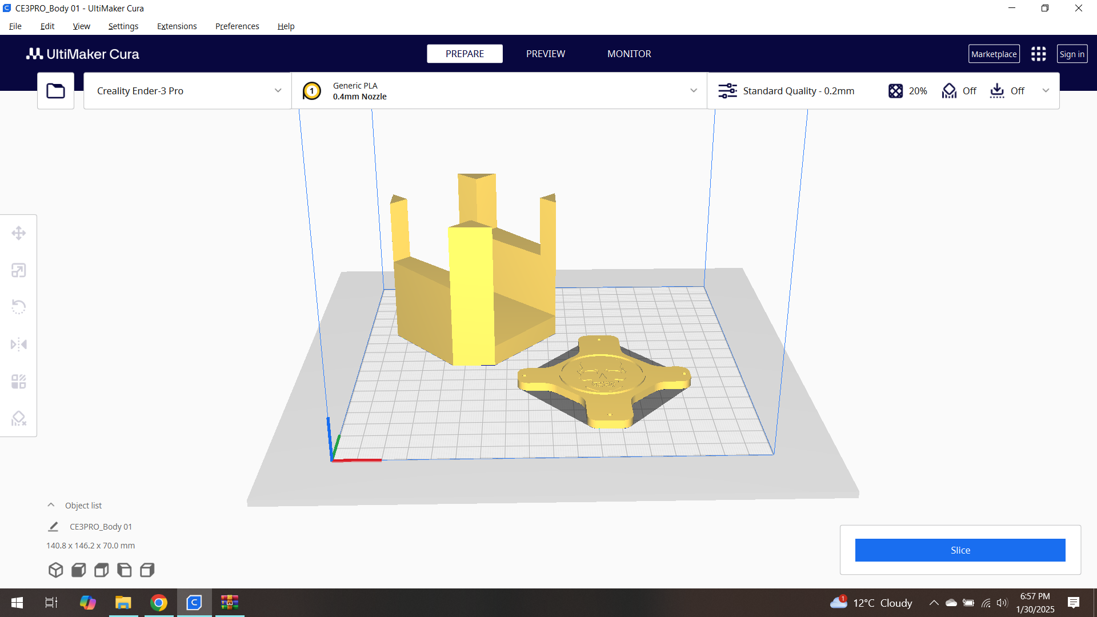The height and width of the screenshot is (617, 1097).
Task: Open the Preferences menu
Action: click(237, 26)
